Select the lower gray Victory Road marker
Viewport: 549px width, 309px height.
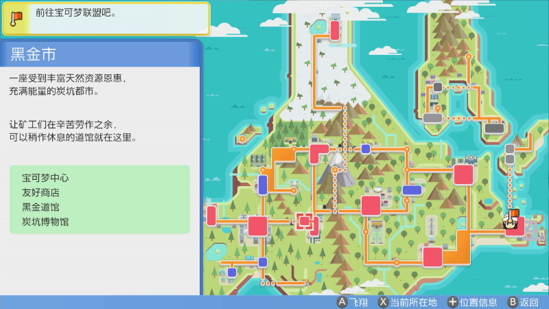pos(510,159)
